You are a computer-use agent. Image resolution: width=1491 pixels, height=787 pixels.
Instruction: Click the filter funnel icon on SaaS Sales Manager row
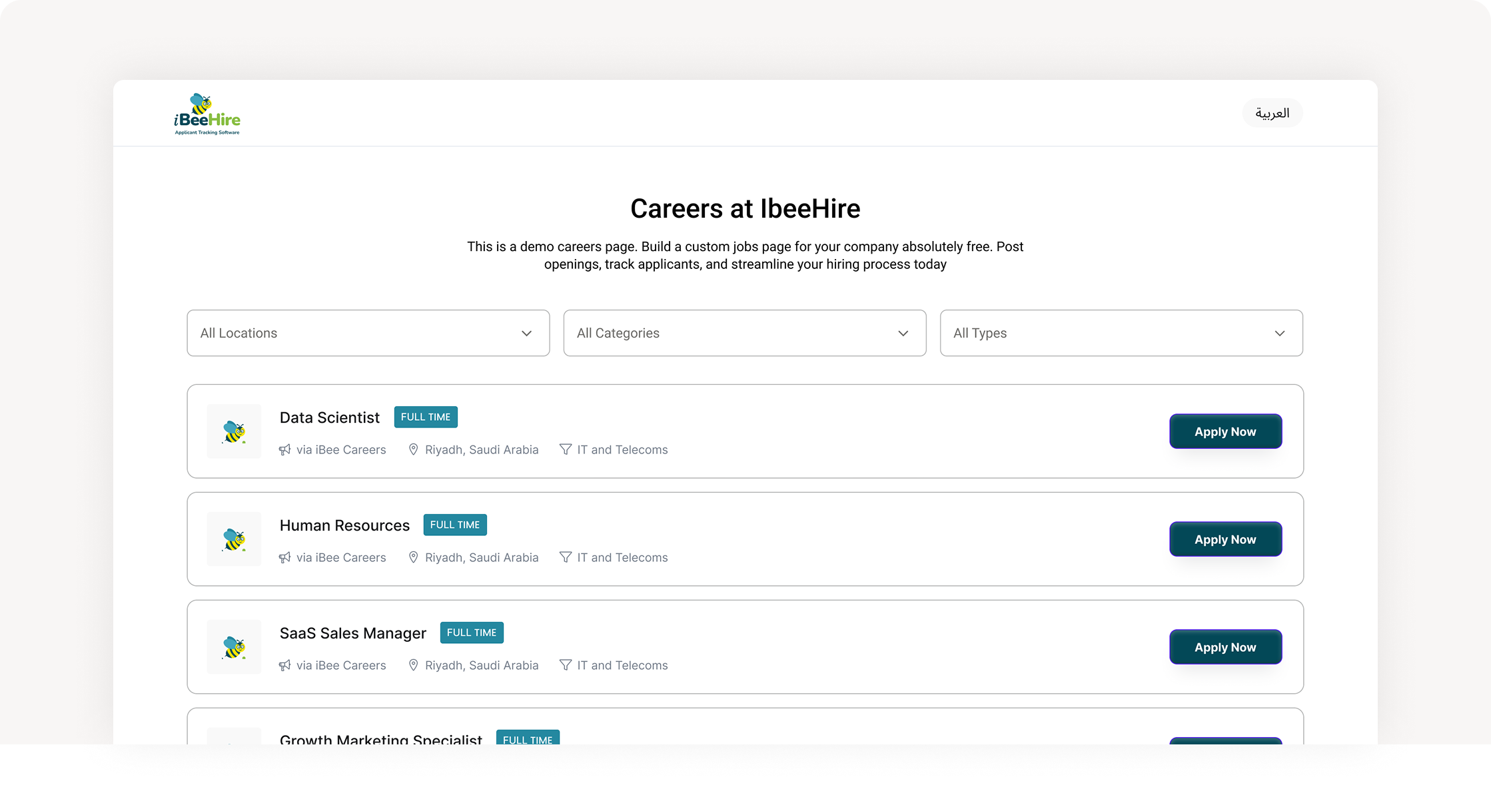pyautogui.click(x=566, y=665)
